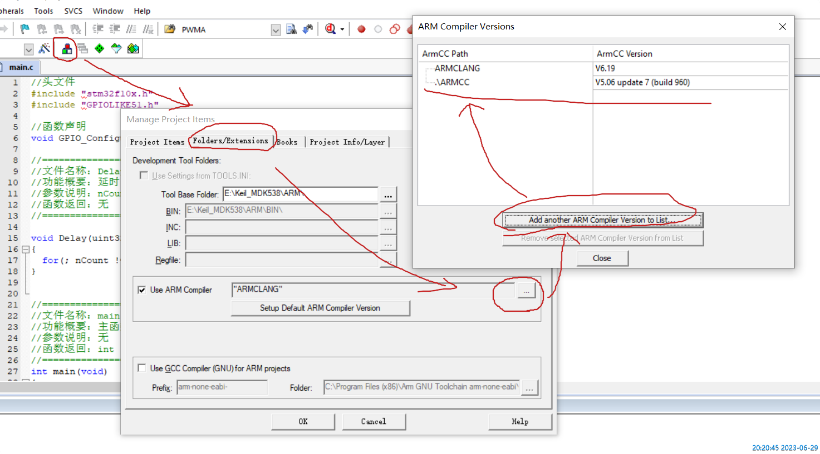Image resolution: width=820 pixels, height=454 pixels.
Task: Clear all bookmarks icon
Action: tap(76, 29)
